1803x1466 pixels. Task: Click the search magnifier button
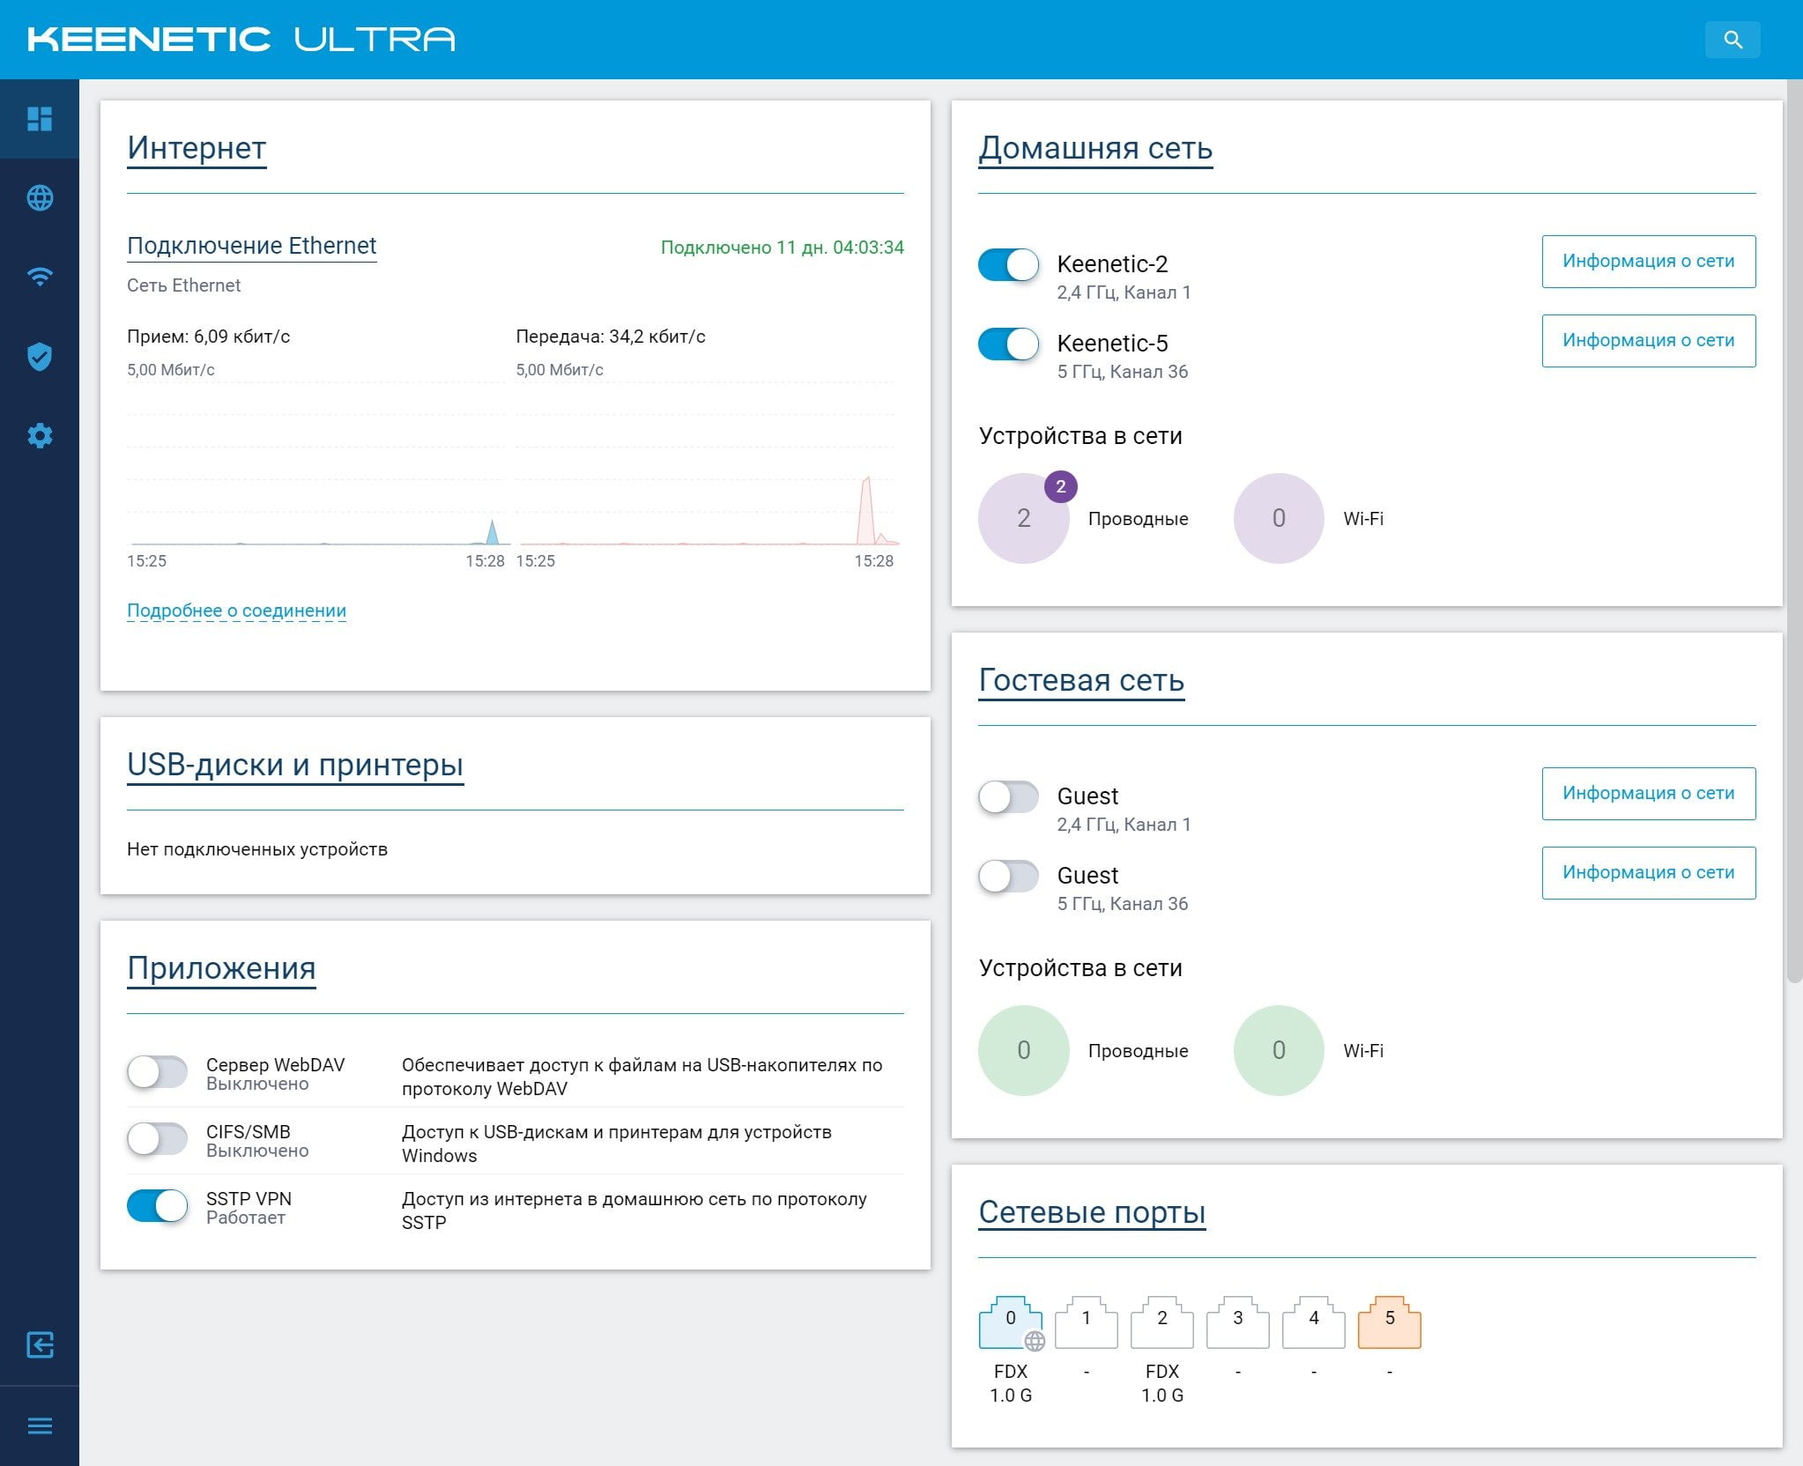pos(1733,40)
